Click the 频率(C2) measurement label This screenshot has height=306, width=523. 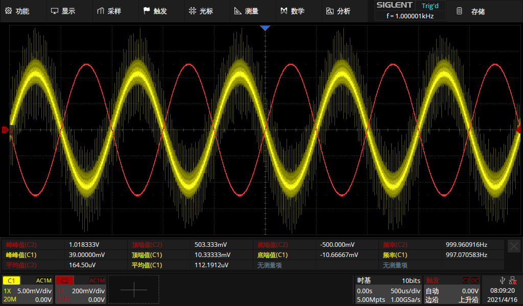point(395,245)
